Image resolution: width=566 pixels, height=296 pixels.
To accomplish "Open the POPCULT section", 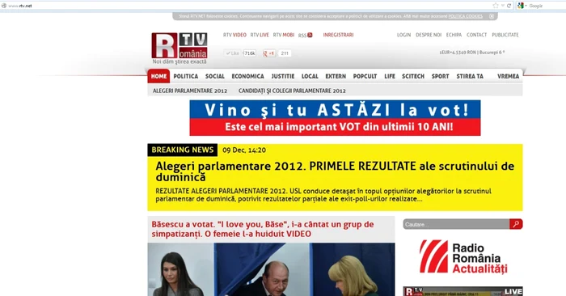I will coord(365,76).
